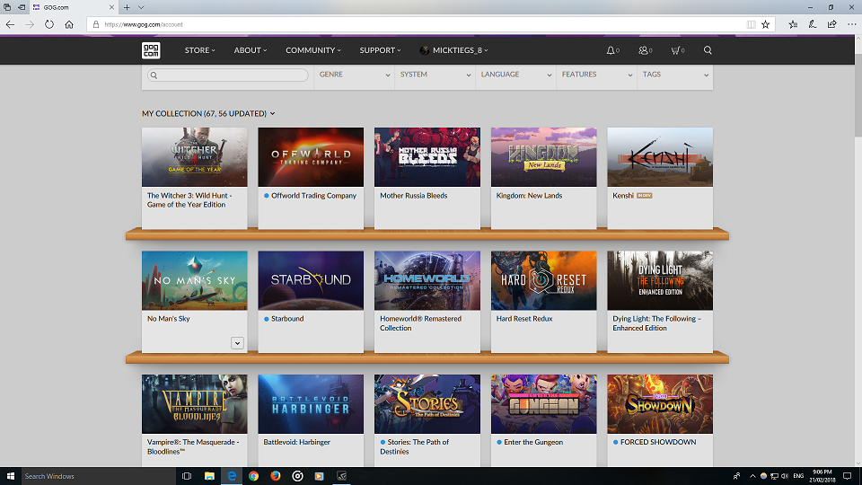The image size is (862, 485).
Task: Open the Starbound game cover
Action: [311, 280]
